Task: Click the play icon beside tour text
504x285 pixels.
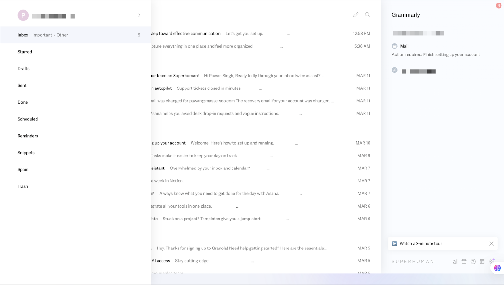Action: click(x=394, y=244)
